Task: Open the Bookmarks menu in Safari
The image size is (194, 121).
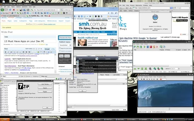Action: (x=139, y=5)
